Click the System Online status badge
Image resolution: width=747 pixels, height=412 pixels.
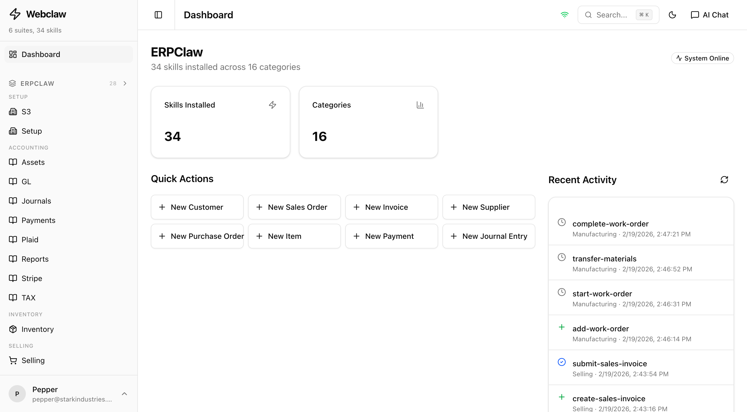702,58
